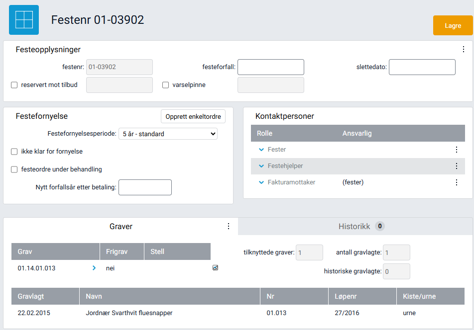The image size is (474, 330).
Task: Expand the Fakturamottaker contact row
Action: 261,182
